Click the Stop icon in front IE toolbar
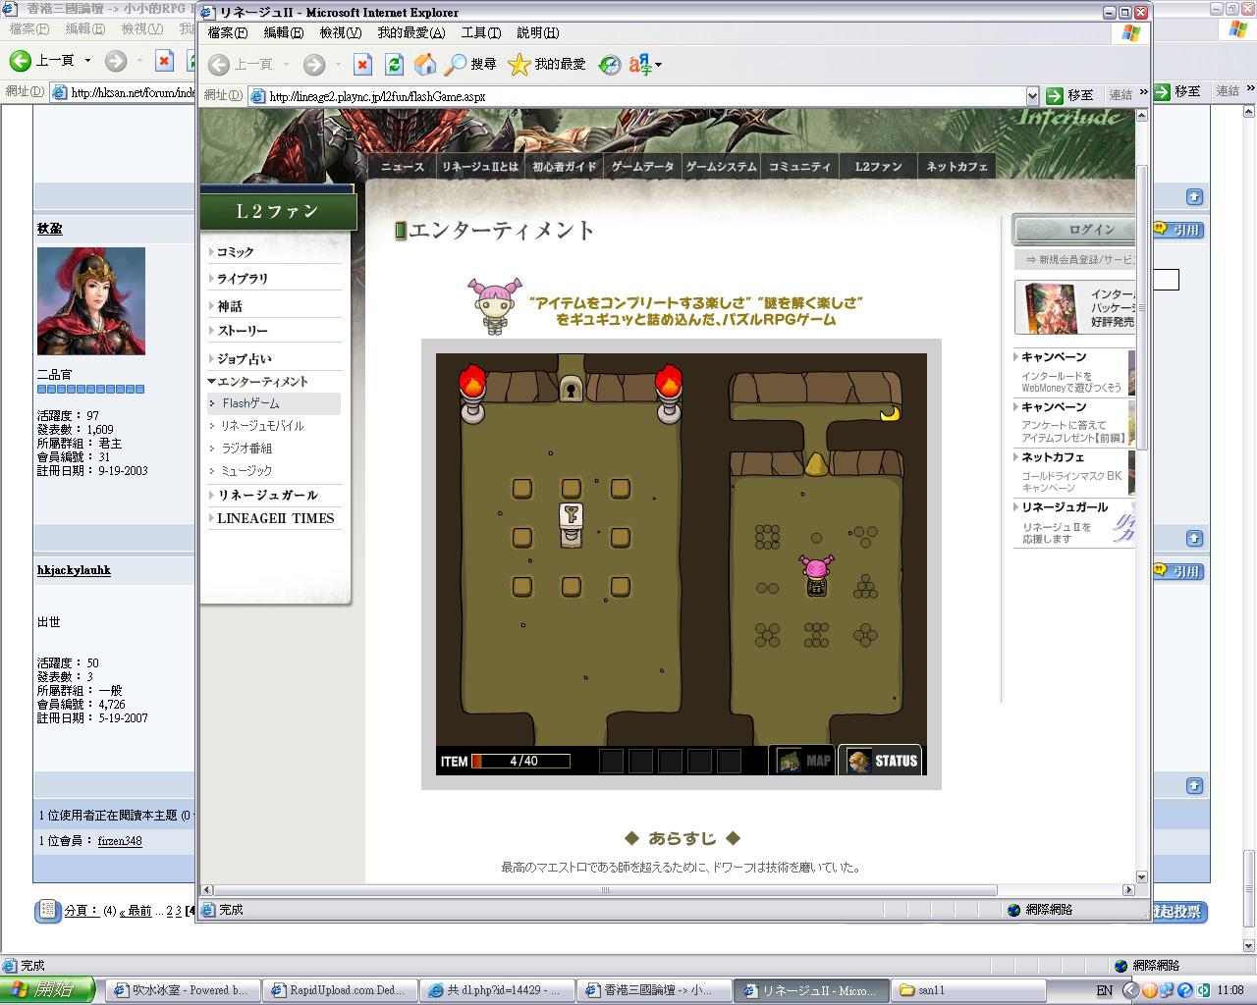1257x1005 pixels. click(362, 65)
